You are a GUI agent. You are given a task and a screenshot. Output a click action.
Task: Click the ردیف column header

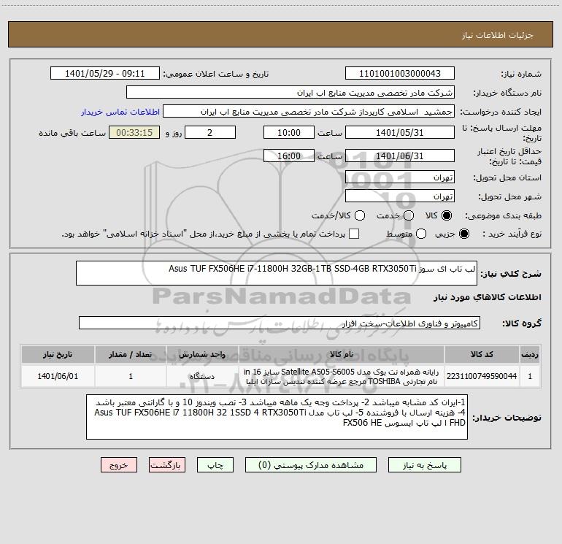[x=530, y=354]
